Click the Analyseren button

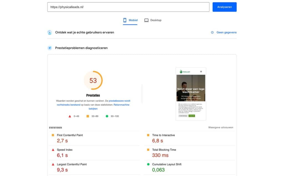[x=224, y=7]
